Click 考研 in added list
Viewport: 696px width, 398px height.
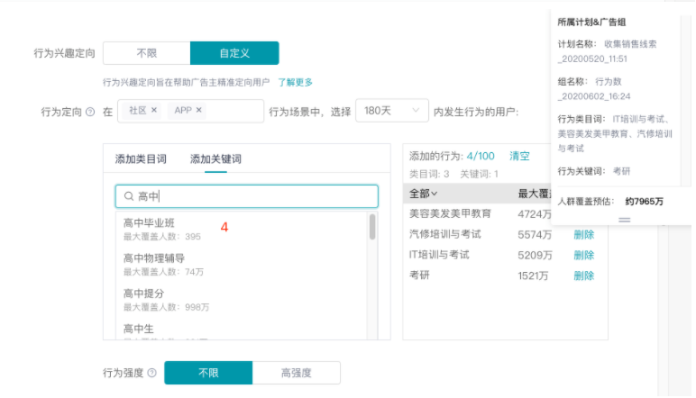click(419, 276)
